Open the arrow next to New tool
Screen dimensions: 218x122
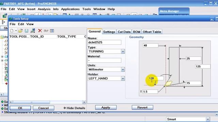pyautogui.click(x=16, y=31)
